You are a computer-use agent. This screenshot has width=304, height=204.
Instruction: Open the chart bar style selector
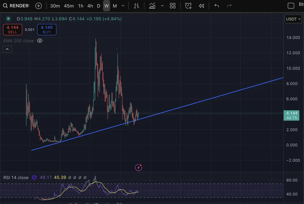coord(136,6)
